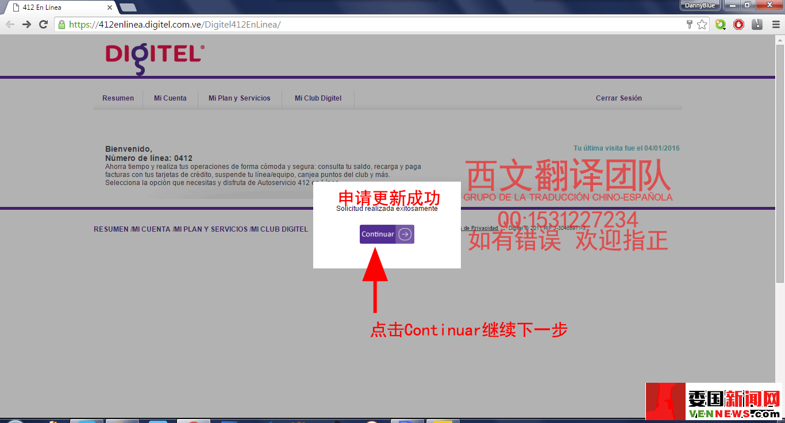Click the footer MI CUENTA link
The width and height of the screenshot is (785, 423).
tap(151, 229)
